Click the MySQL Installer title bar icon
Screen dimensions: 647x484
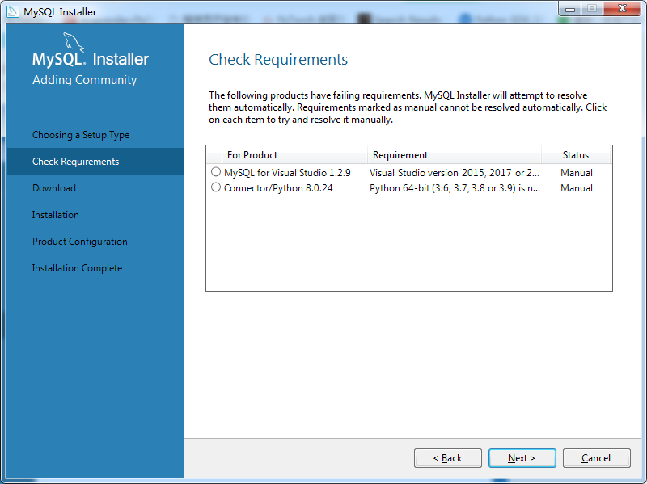point(12,11)
